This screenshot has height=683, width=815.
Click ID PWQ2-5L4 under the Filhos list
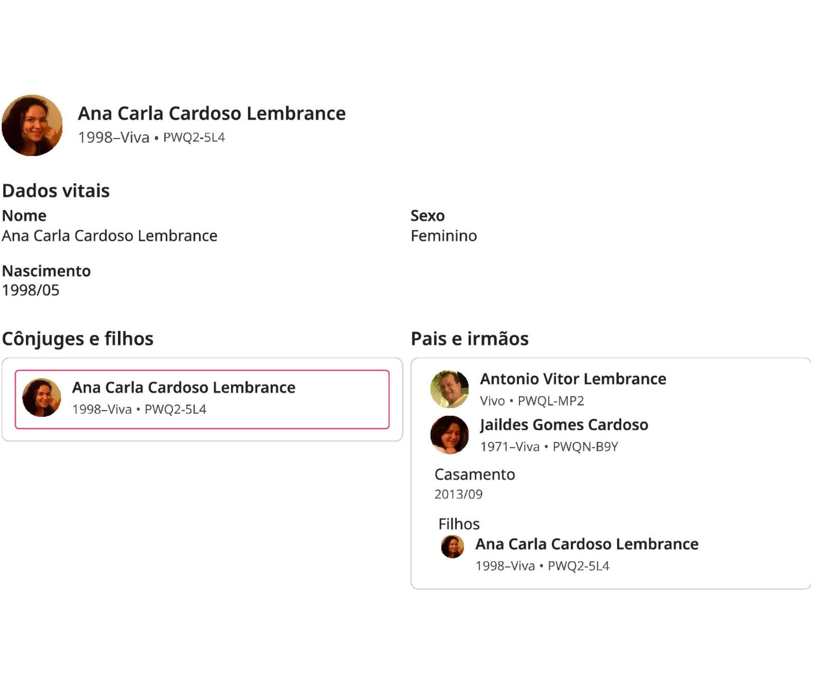click(x=578, y=566)
